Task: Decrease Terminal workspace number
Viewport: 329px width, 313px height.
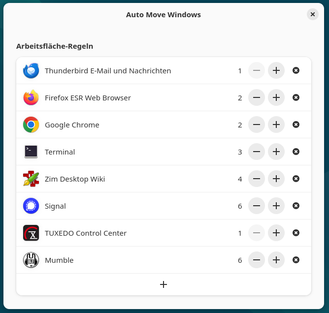Action: (x=257, y=152)
